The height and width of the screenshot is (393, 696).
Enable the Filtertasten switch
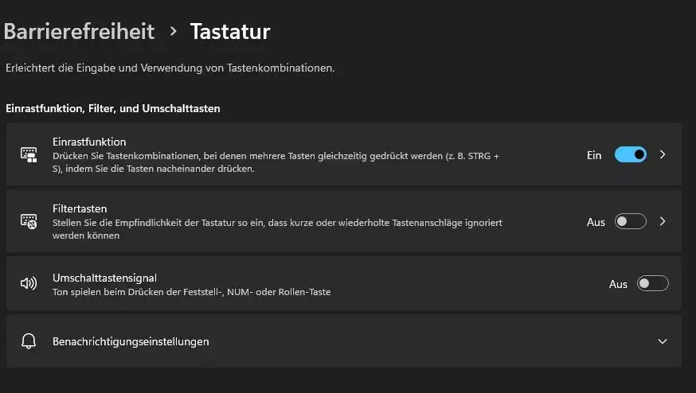point(631,221)
